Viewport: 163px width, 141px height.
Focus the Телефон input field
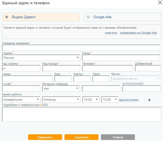coord(107,68)
